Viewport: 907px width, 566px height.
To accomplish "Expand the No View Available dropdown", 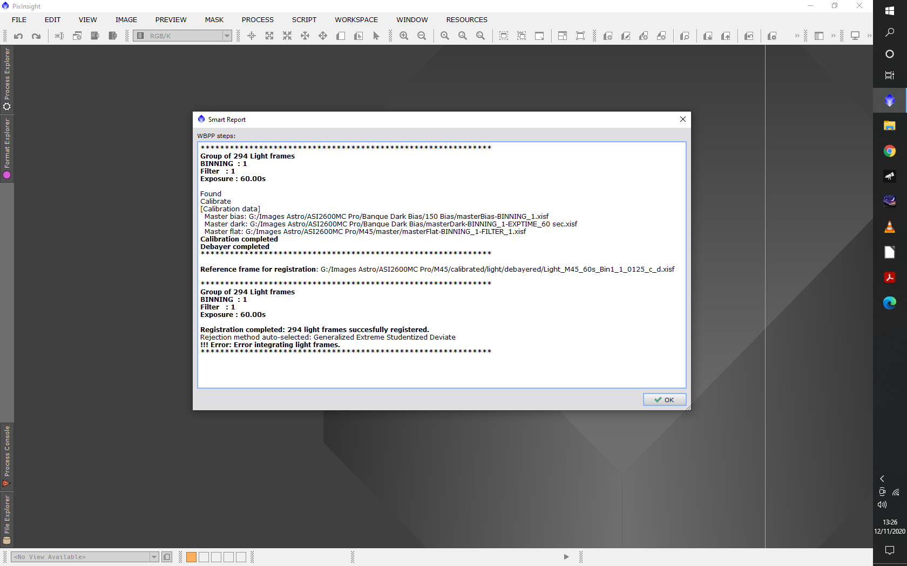I will (154, 557).
